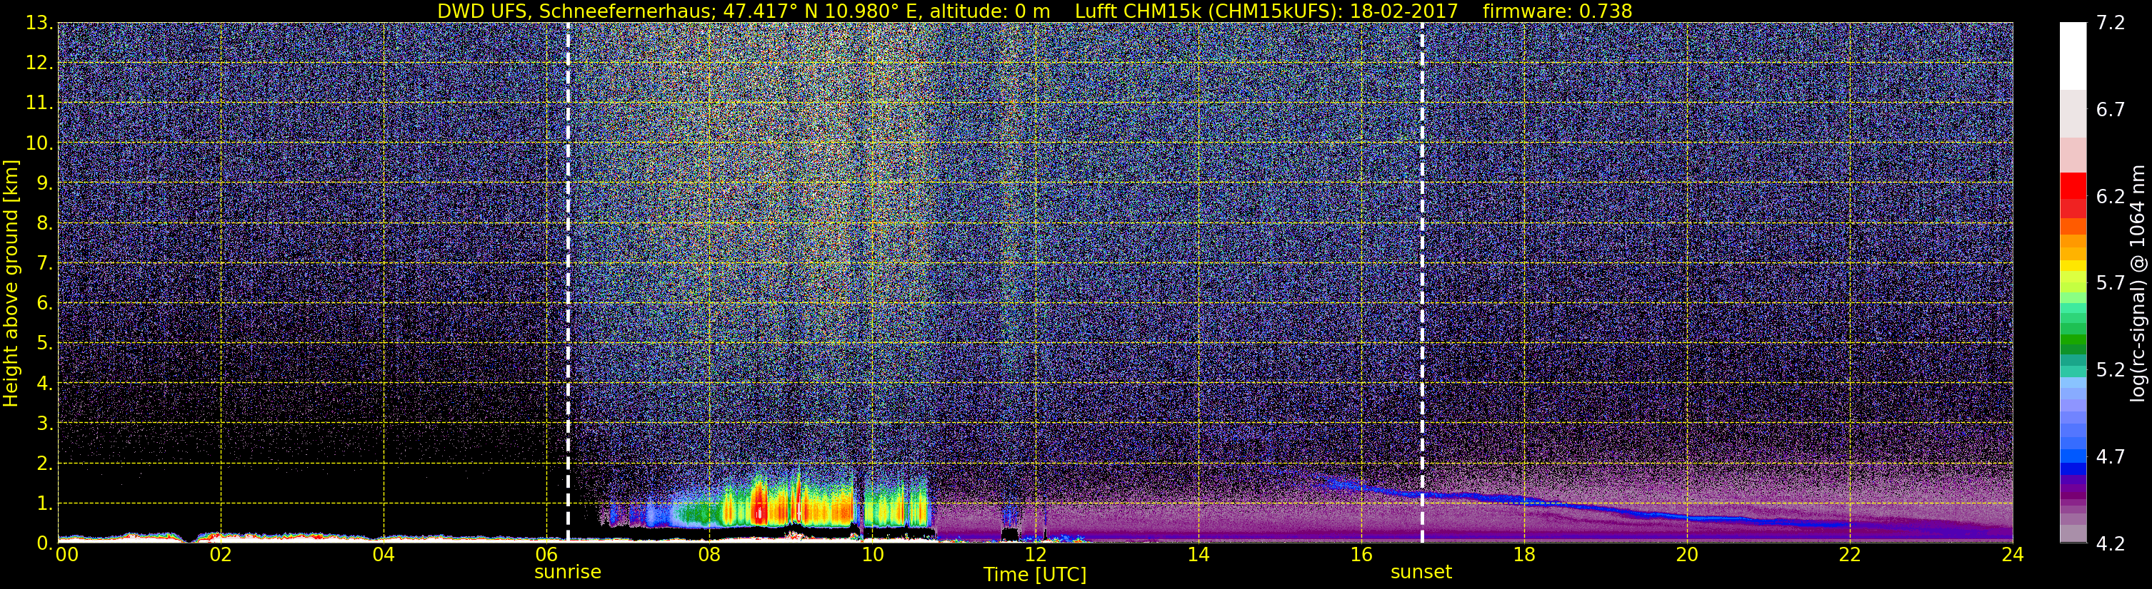Click the plot title mentioning DWD UFS Schneefernerhaus
Viewport: 2152px width, 589px height.
1034,11
